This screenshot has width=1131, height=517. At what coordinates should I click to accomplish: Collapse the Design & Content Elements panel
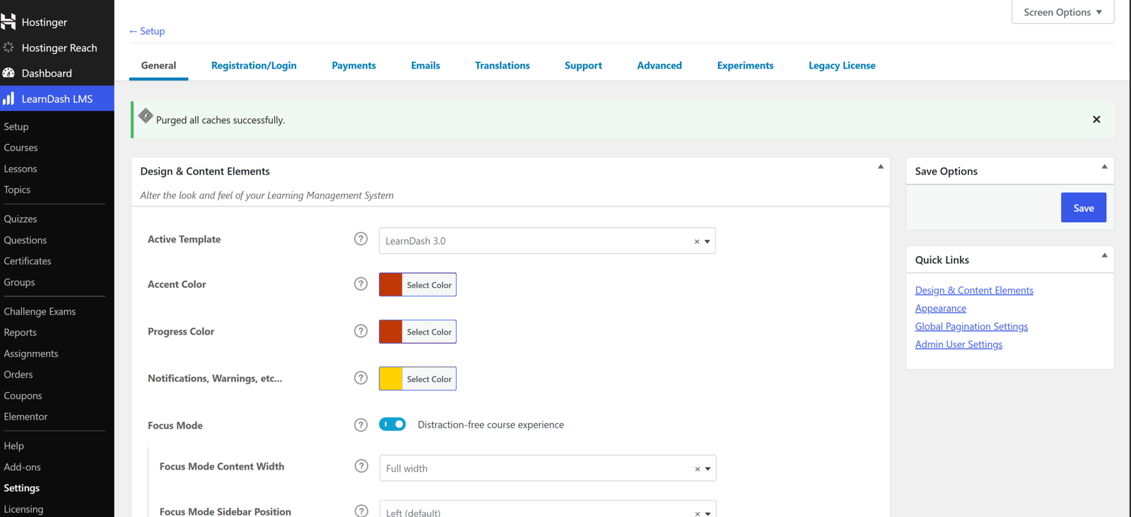pos(881,167)
